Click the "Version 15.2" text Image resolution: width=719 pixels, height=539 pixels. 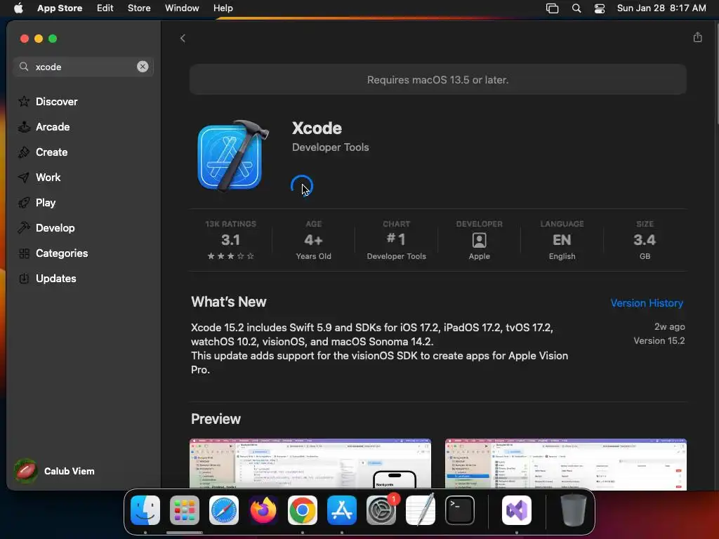click(x=659, y=340)
